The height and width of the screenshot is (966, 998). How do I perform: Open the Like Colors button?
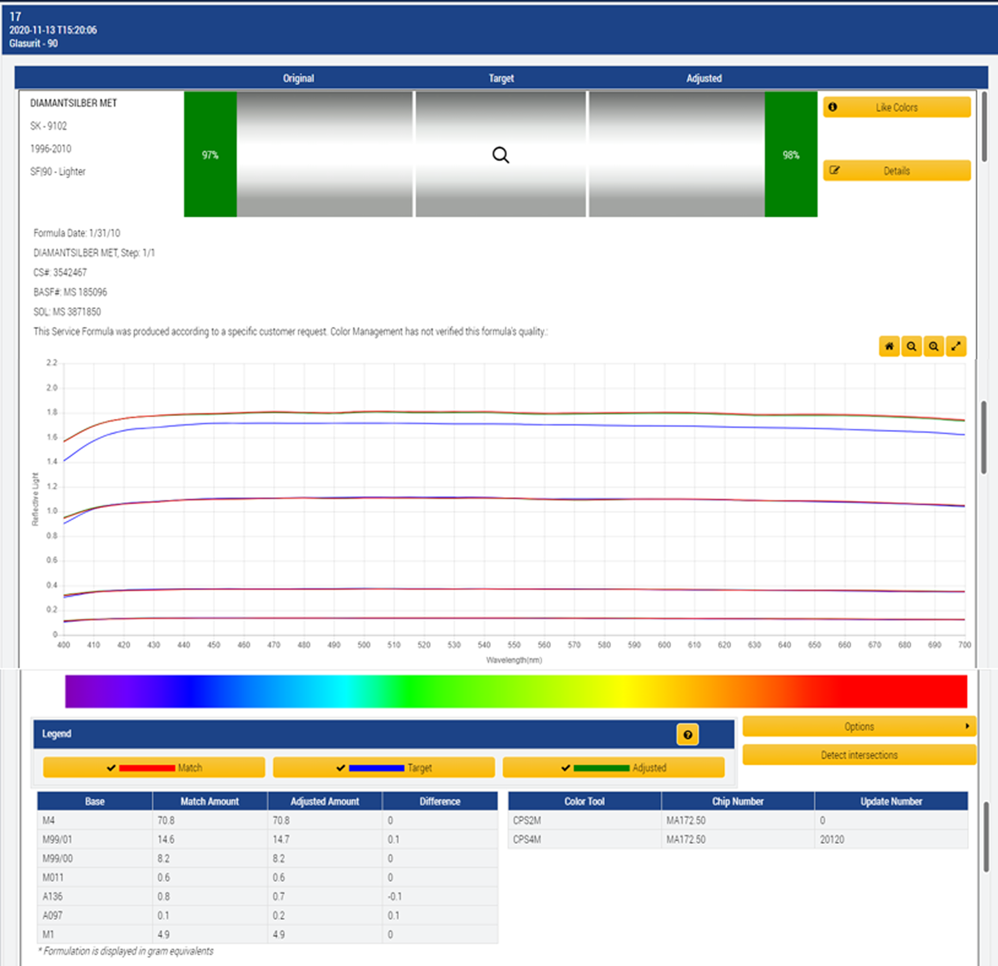(897, 108)
